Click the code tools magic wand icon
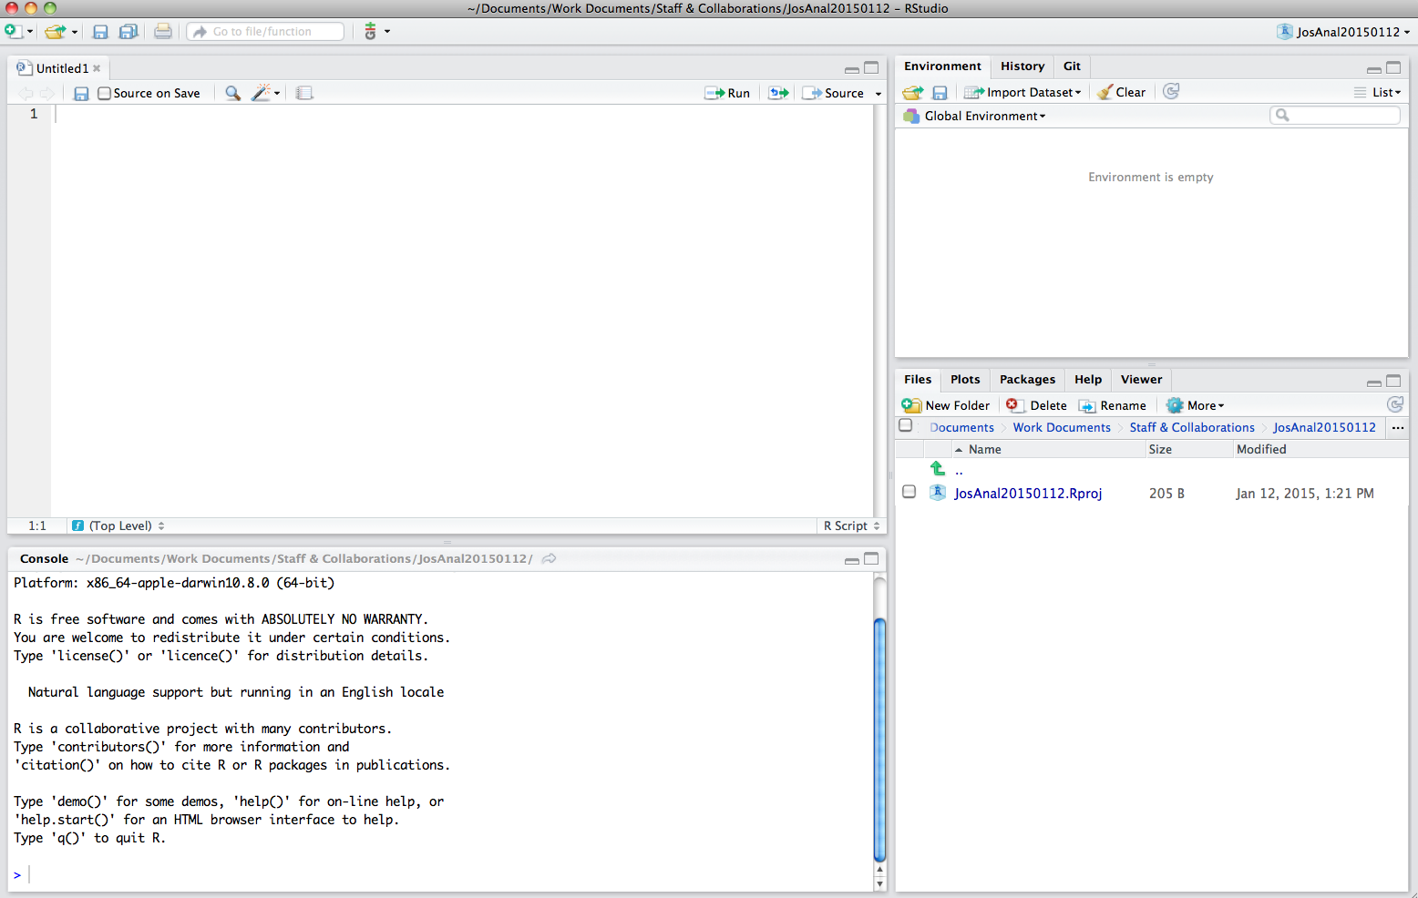The width and height of the screenshot is (1418, 898). tap(262, 93)
